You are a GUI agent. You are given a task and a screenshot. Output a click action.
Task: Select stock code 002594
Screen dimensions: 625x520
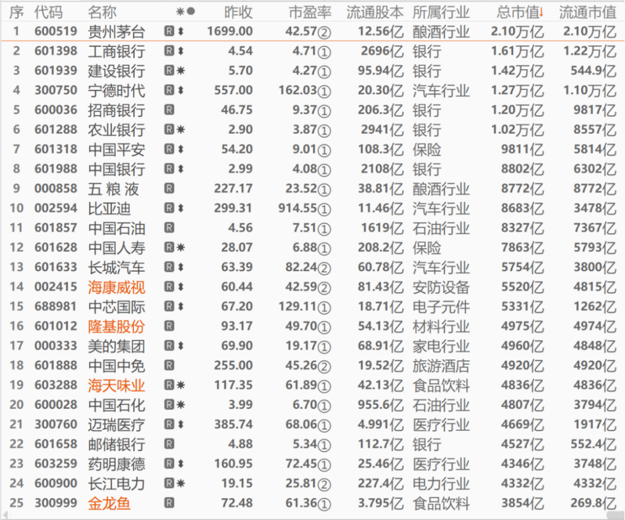[x=56, y=208]
